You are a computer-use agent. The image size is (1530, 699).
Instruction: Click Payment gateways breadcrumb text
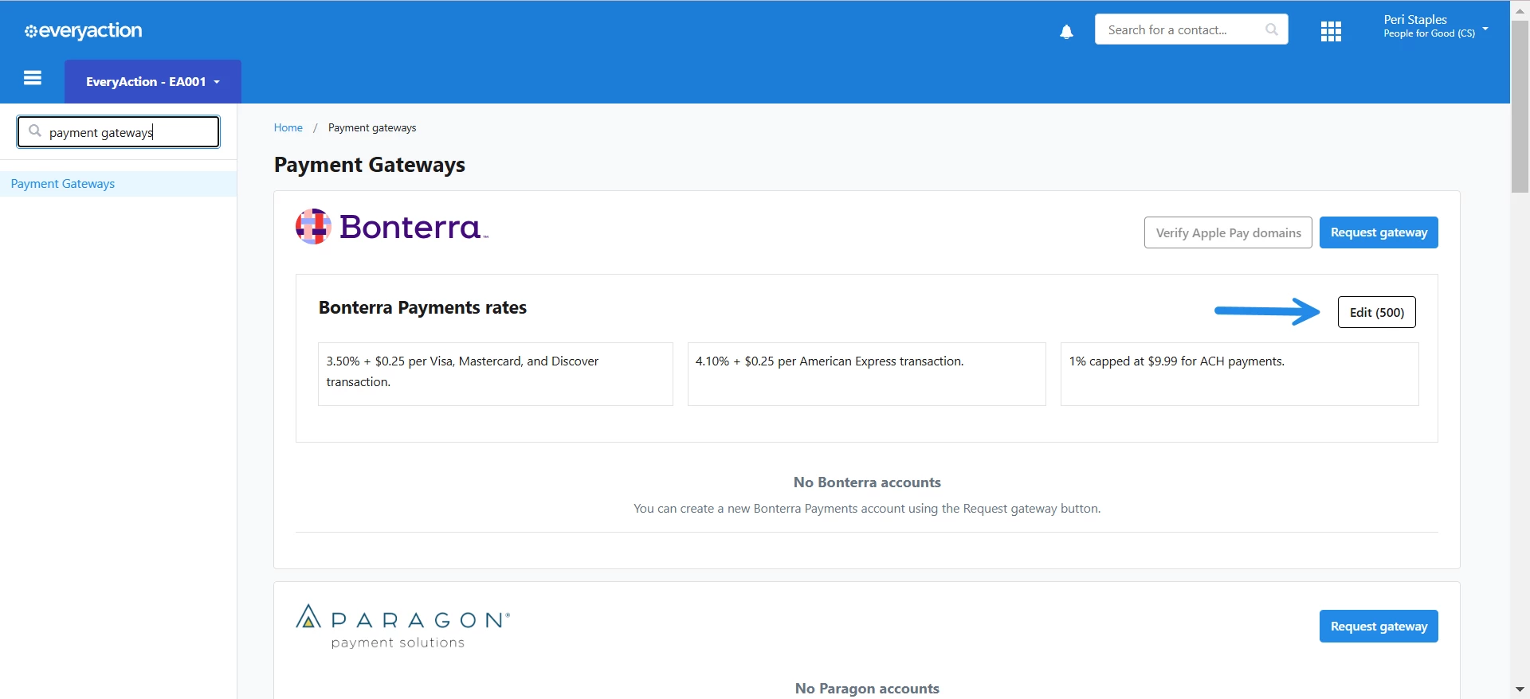pyautogui.click(x=372, y=127)
